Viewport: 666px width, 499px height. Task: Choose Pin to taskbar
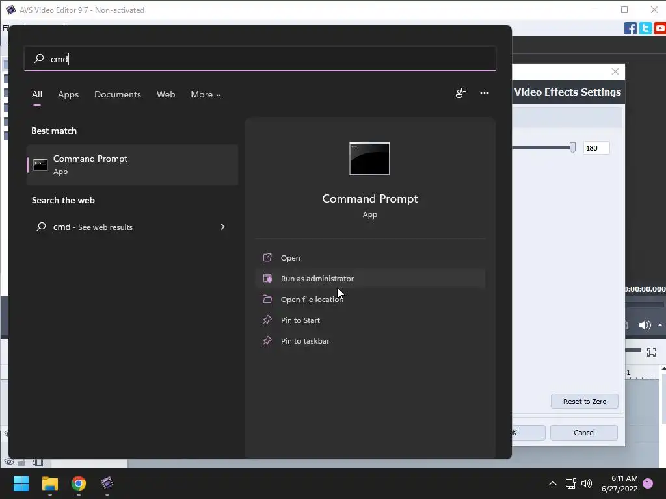[370, 340]
